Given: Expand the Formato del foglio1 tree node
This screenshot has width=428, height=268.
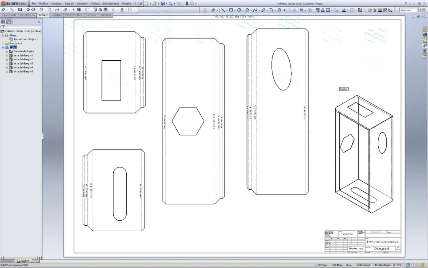Looking at the screenshot, I should 7,52.
